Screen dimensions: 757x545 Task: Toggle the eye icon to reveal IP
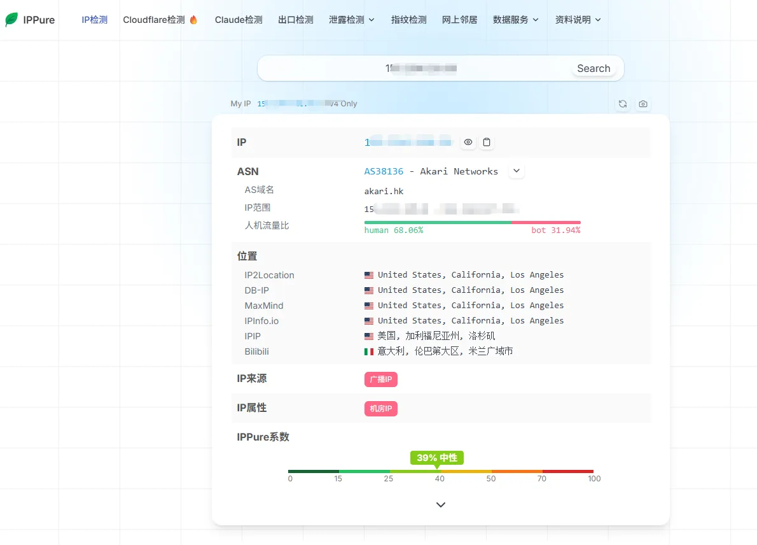pyautogui.click(x=468, y=142)
